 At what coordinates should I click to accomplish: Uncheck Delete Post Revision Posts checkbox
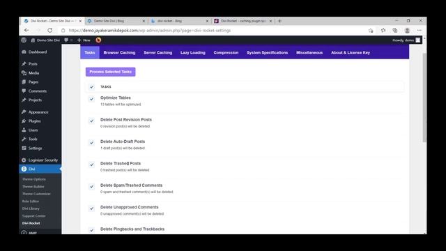pos(91,121)
